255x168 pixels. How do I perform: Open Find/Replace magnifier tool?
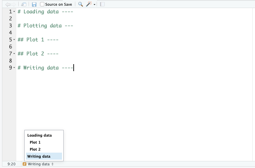click(81, 4)
